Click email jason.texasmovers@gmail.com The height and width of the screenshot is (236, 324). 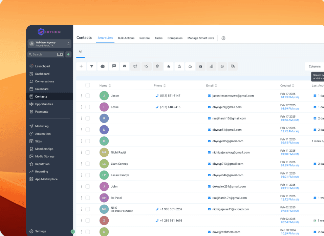click(x=233, y=96)
